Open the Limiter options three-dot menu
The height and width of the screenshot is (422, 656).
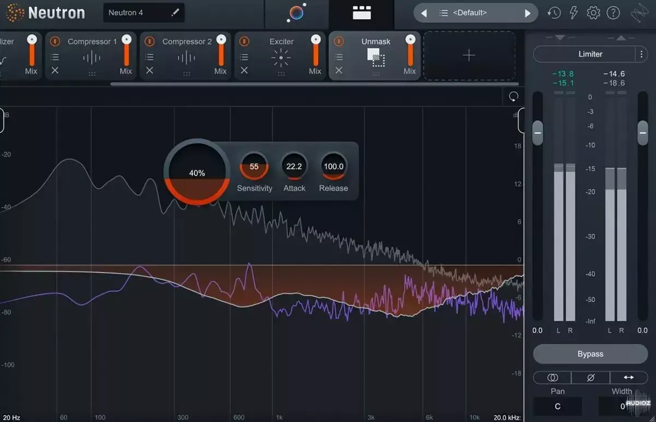(641, 54)
